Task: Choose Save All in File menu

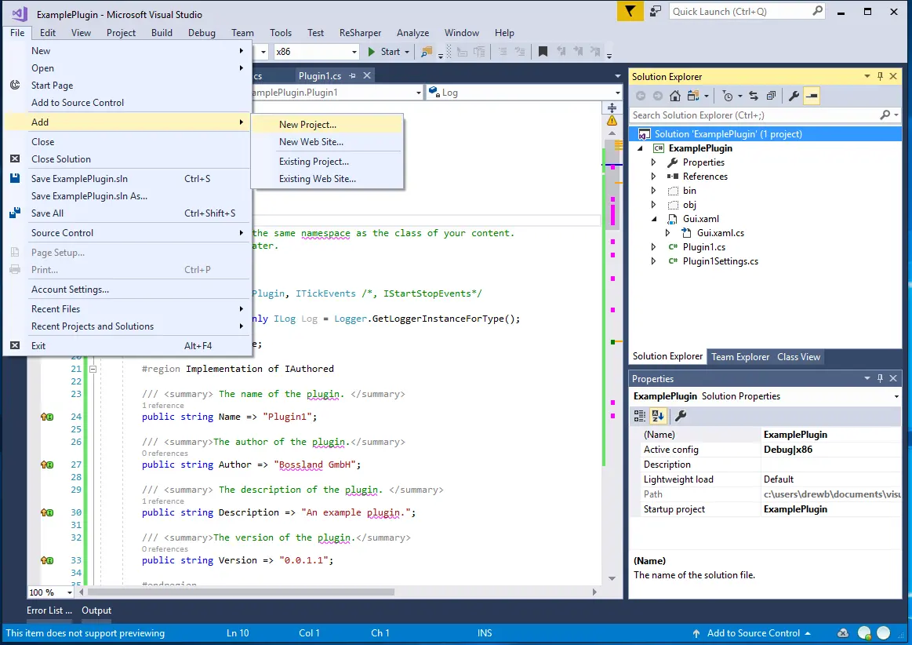Action: click(127, 213)
